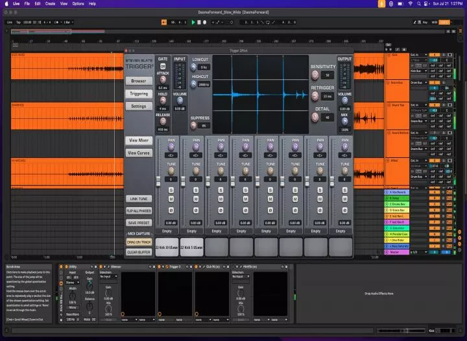Click the Clear Buffer button
Screen dimensions: 467x341
coord(139,252)
